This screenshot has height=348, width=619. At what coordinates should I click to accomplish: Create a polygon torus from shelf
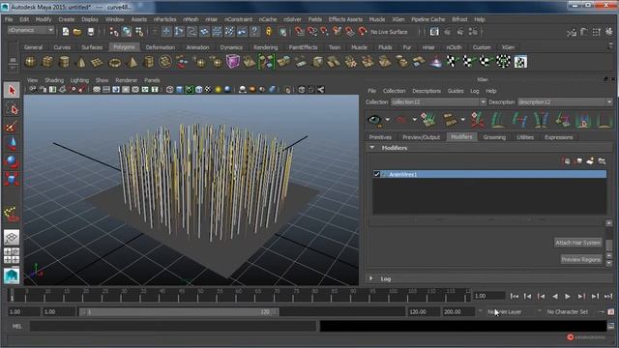(x=115, y=62)
